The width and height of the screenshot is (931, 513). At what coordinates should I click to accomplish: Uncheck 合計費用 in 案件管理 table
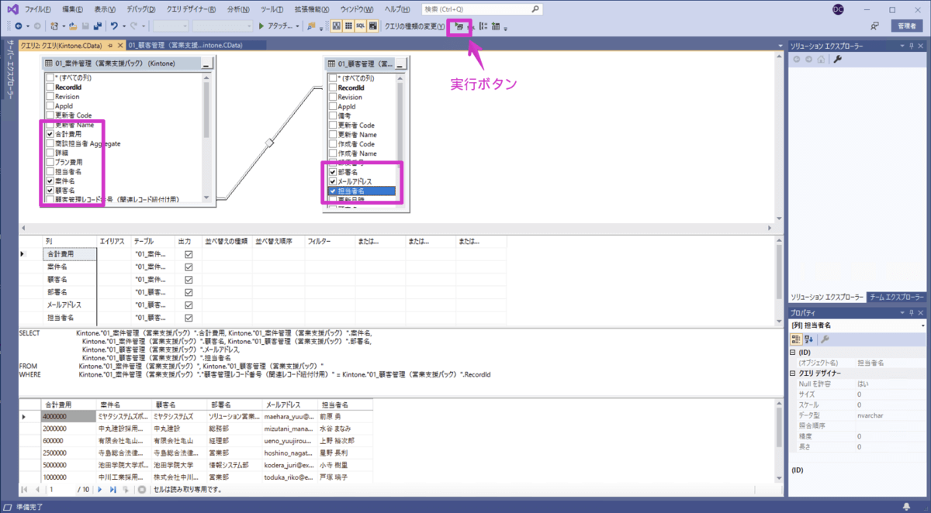(50, 134)
